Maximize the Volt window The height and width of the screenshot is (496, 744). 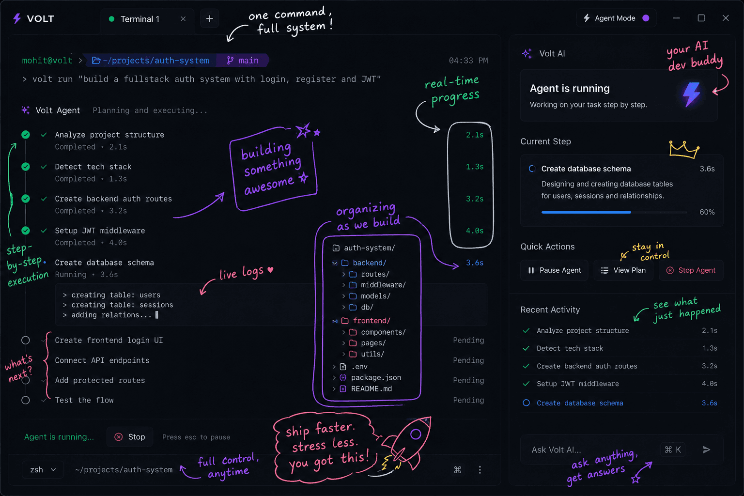[x=701, y=18]
